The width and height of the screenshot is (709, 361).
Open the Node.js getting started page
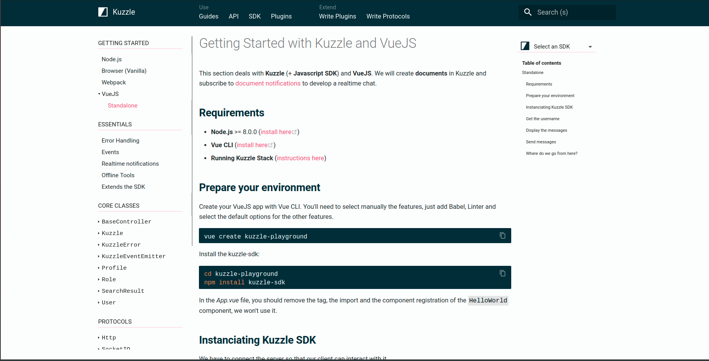[x=112, y=59]
